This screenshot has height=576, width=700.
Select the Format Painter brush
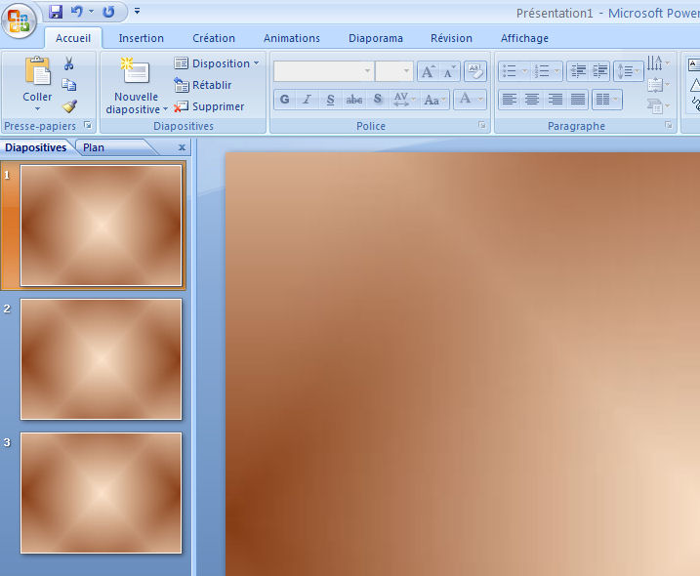69,105
